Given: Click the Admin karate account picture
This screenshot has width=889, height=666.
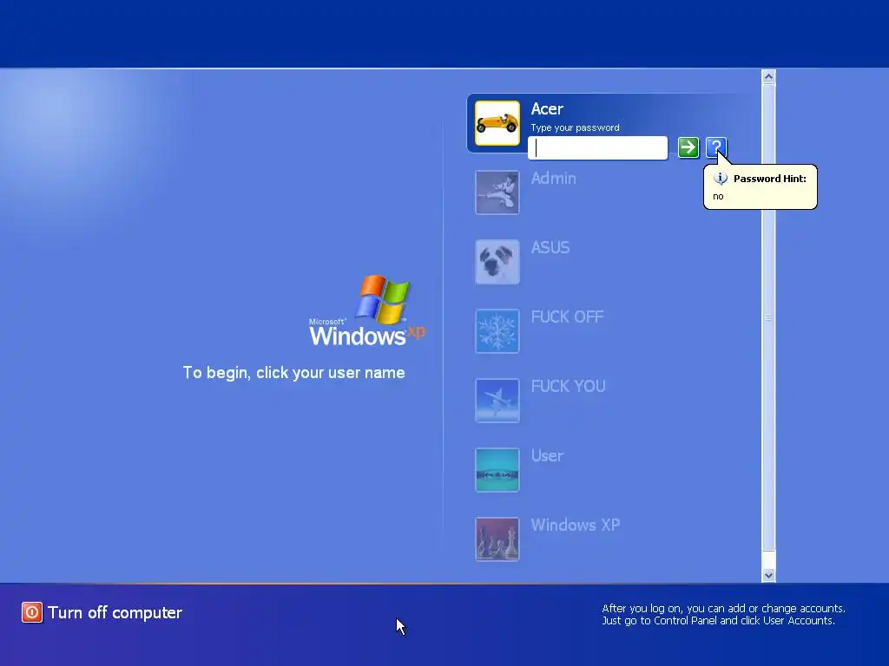Looking at the screenshot, I should coord(497,193).
